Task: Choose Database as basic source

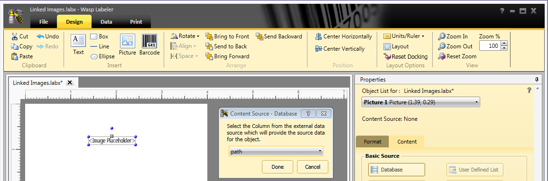Action: click(x=396, y=170)
